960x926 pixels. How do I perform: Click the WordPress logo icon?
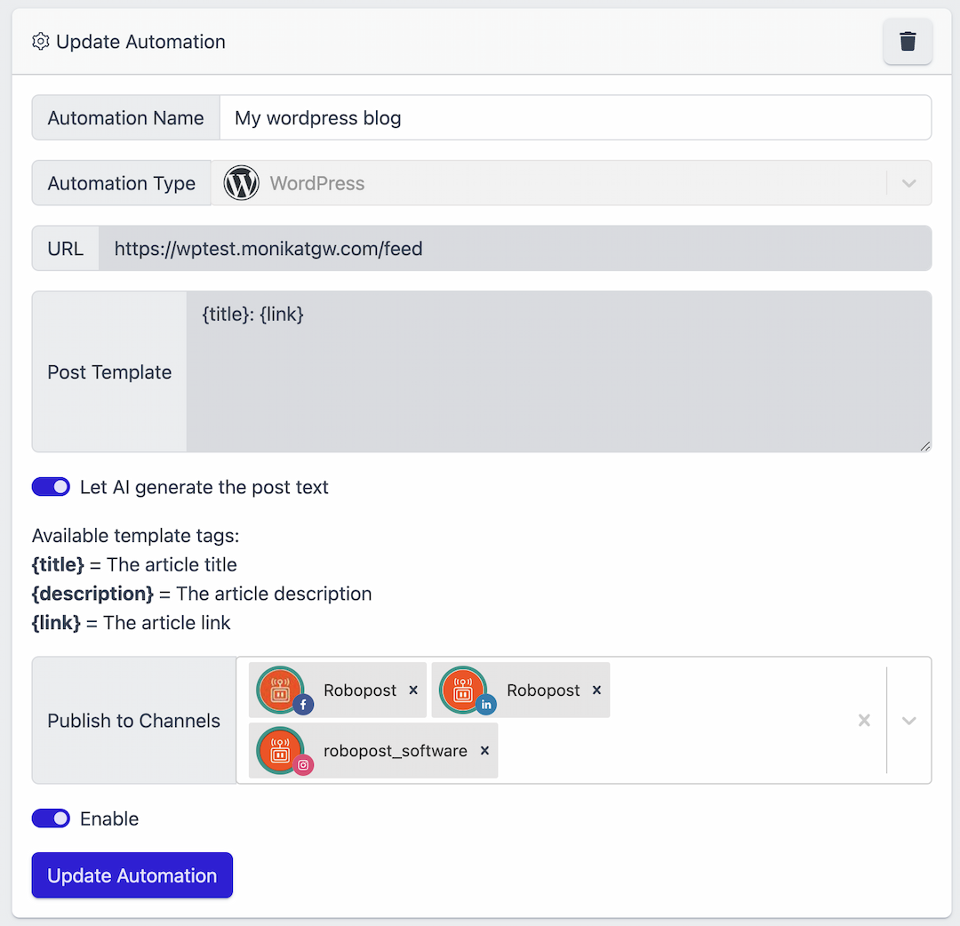241,183
